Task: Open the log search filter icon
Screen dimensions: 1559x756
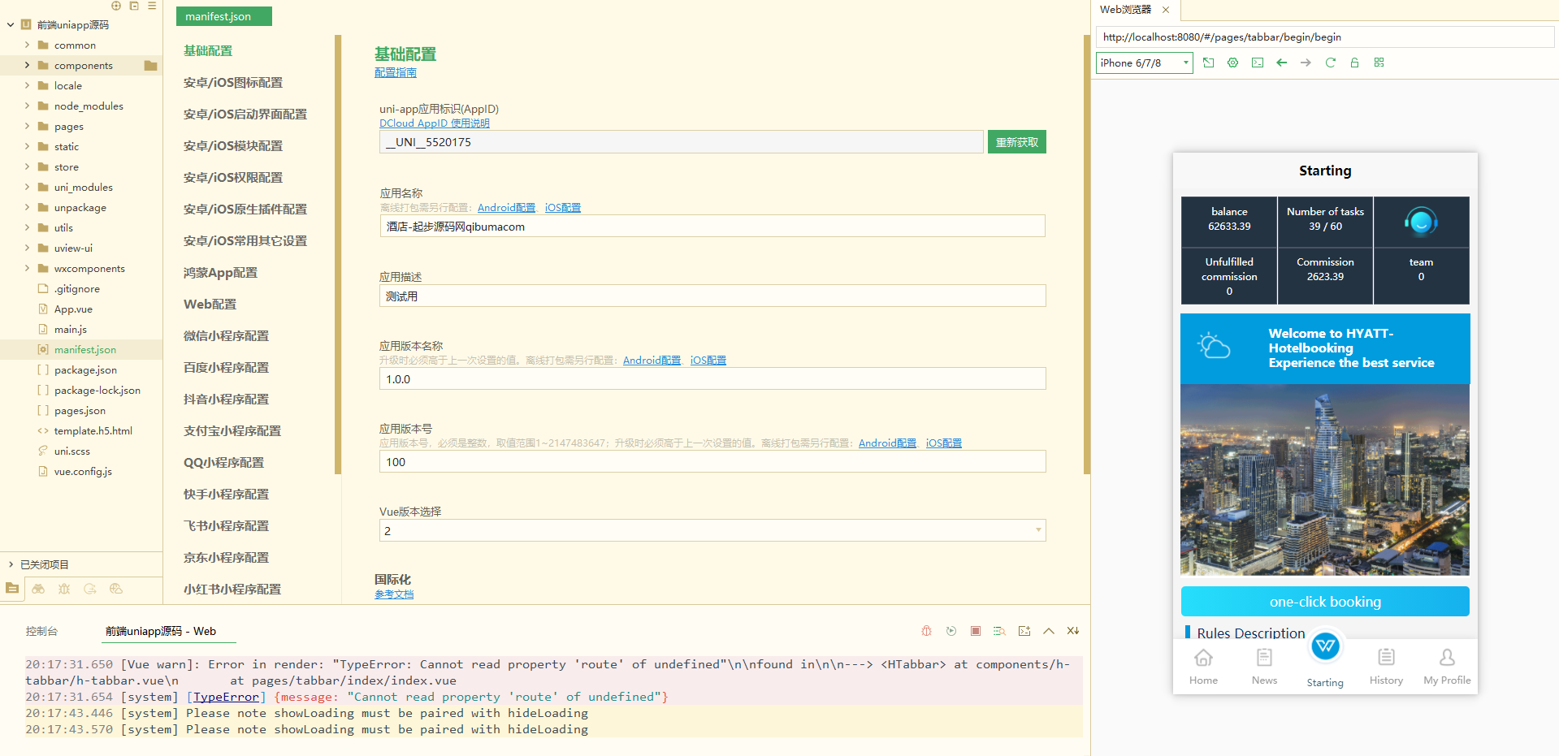Action: click(x=999, y=631)
